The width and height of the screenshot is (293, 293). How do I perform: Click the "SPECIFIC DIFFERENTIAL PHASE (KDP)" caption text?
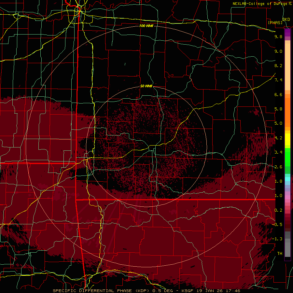[102, 291]
